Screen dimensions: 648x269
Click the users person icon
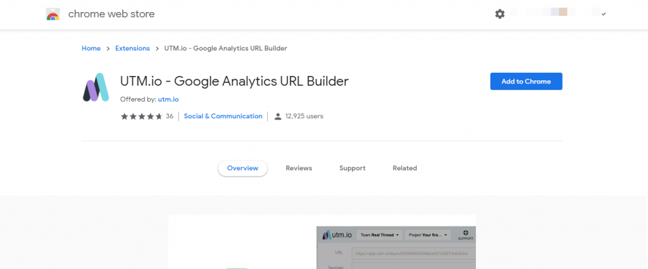pos(278,116)
